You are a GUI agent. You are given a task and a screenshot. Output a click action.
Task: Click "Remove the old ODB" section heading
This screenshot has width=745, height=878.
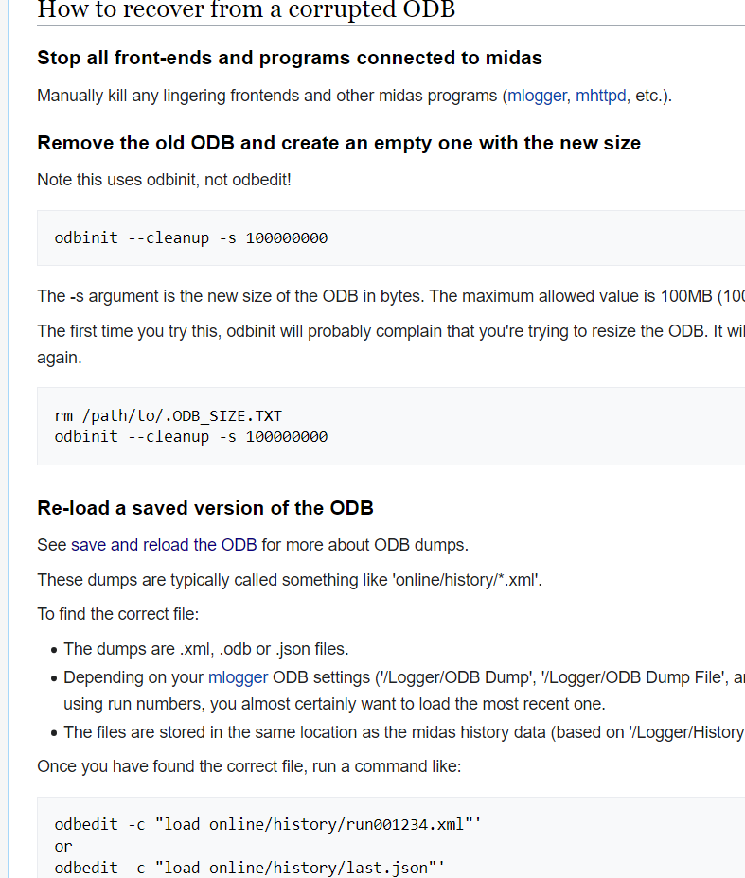coord(339,143)
